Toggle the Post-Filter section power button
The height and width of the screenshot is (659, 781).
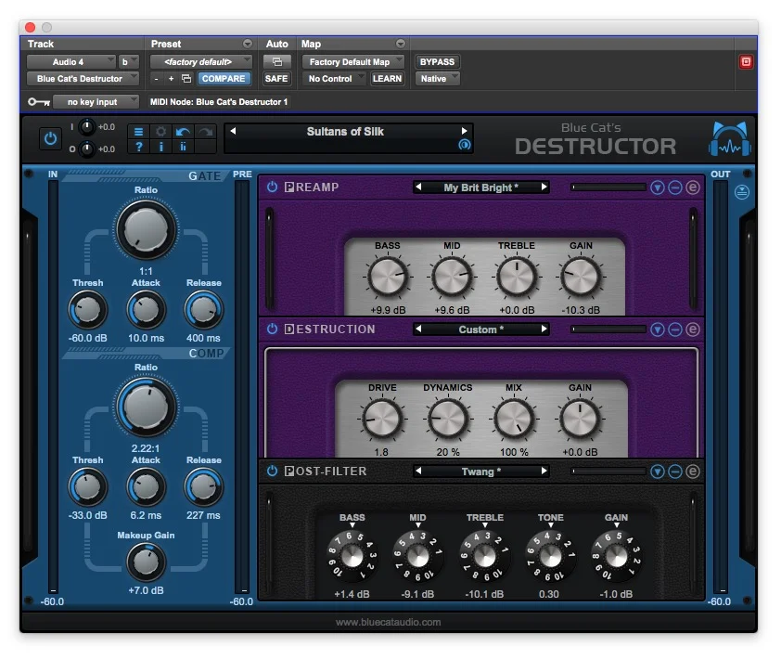(272, 472)
